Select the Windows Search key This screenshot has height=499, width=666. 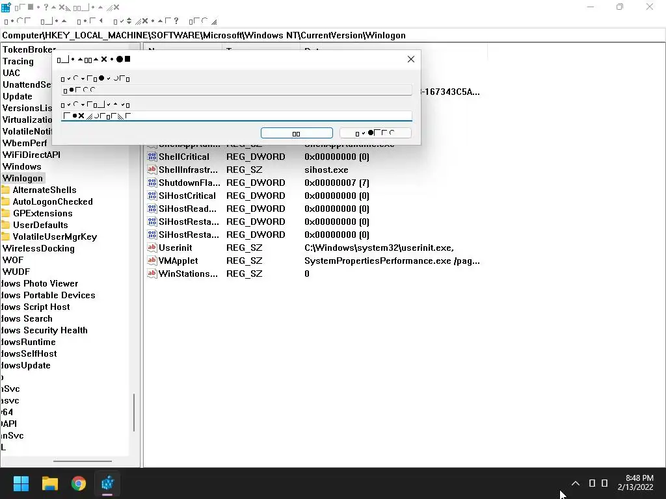pyautogui.click(x=26, y=318)
